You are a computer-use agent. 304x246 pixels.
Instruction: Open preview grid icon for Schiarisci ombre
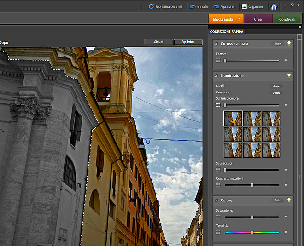(218, 105)
